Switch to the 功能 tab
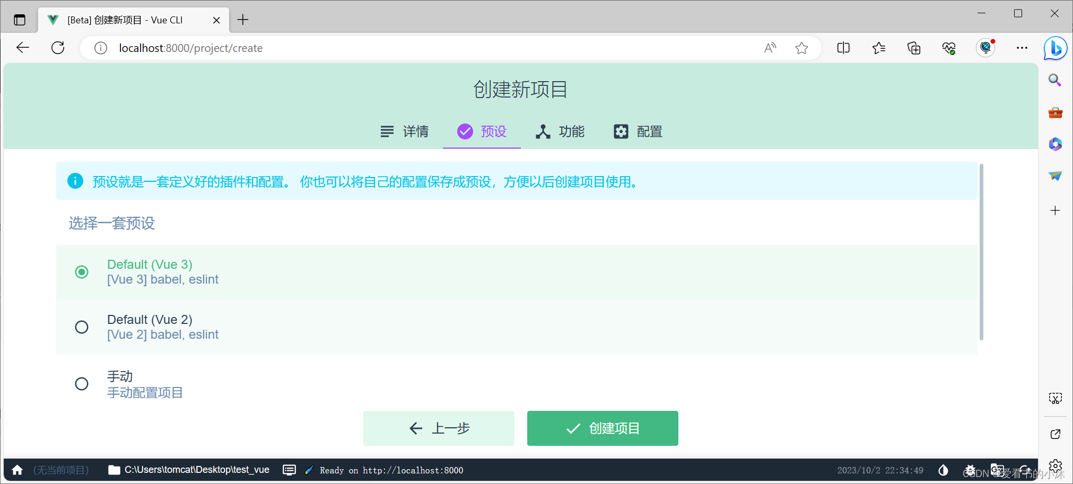1073x484 pixels. coord(560,131)
